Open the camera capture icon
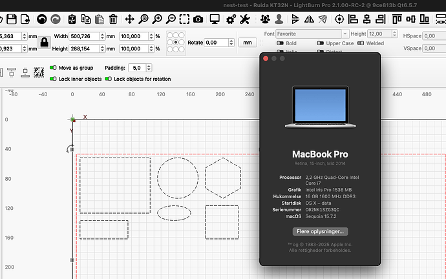The image size is (446, 279). (197, 19)
